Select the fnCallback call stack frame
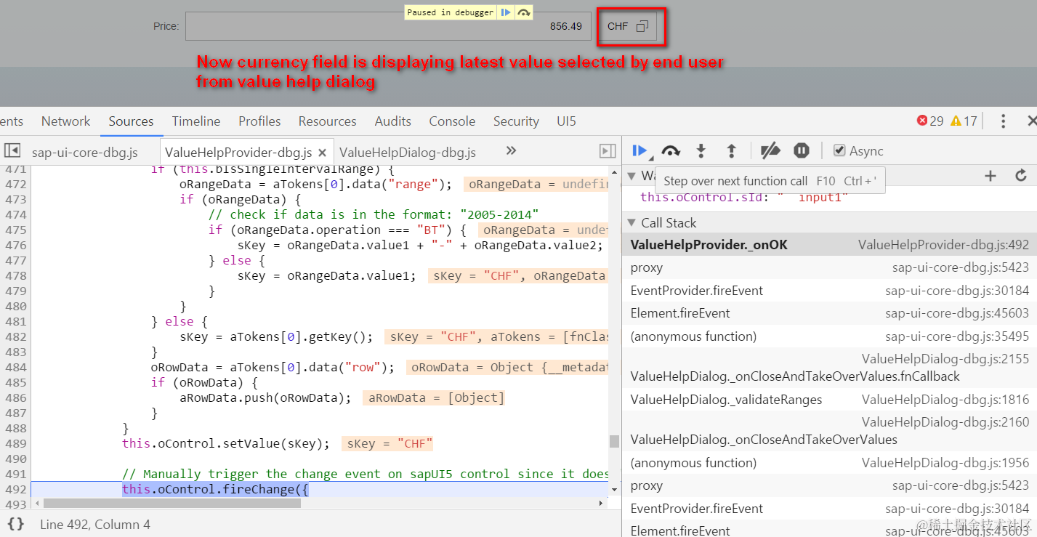The width and height of the screenshot is (1037, 537). (x=829, y=367)
